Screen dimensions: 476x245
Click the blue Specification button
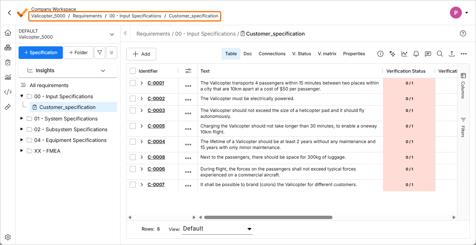tap(41, 53)
